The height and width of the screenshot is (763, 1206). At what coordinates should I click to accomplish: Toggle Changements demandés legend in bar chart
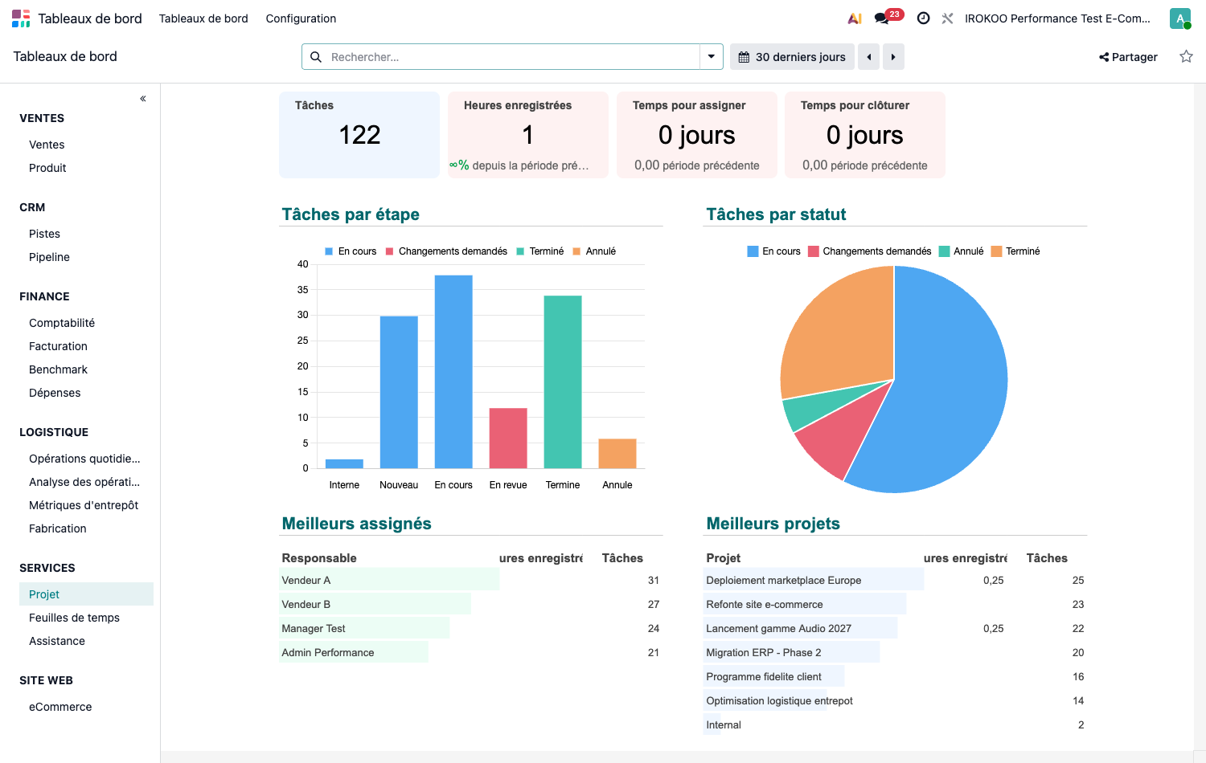pos(446,251)
